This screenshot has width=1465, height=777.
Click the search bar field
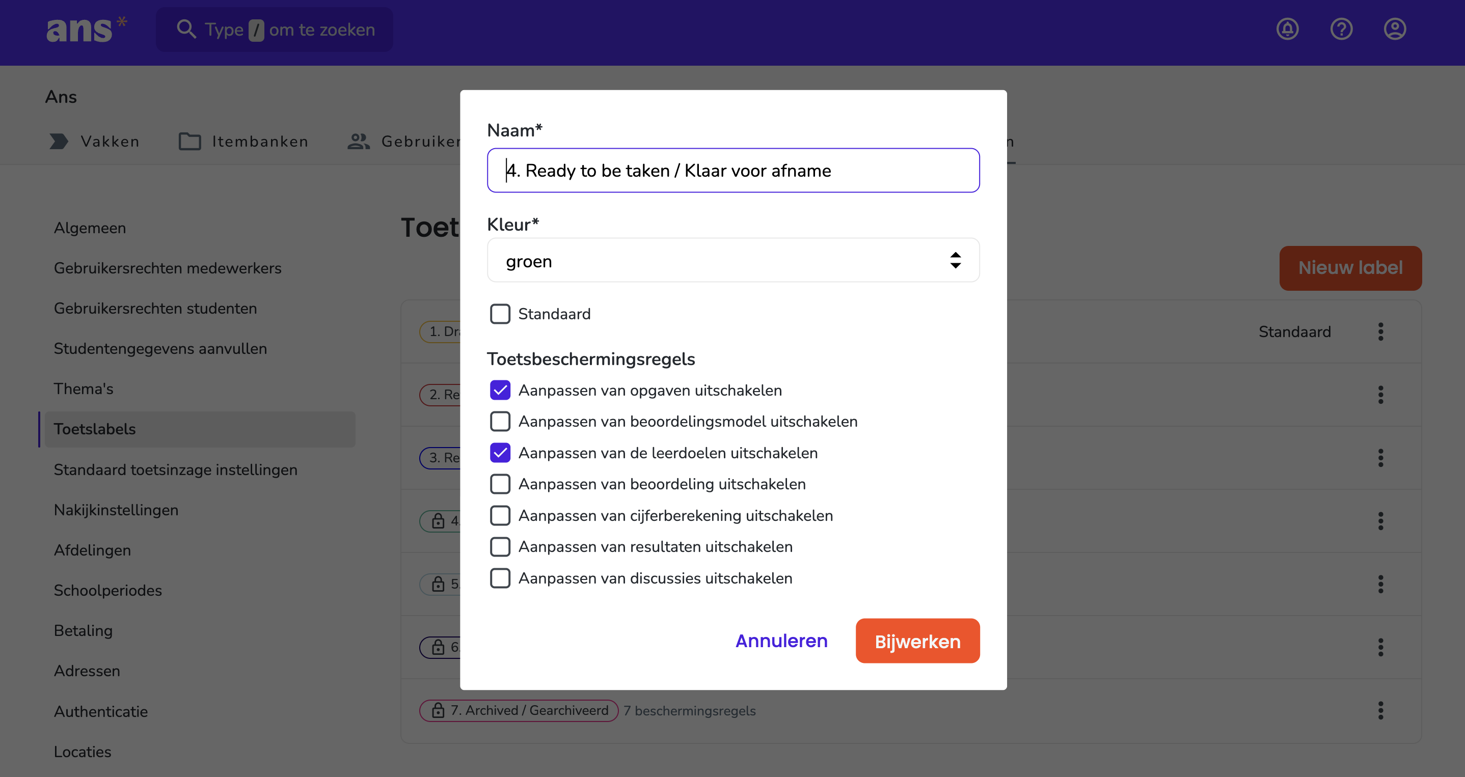coord(274,29)
